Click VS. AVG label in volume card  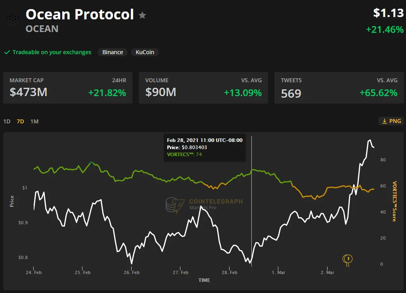tap(251, 80)
